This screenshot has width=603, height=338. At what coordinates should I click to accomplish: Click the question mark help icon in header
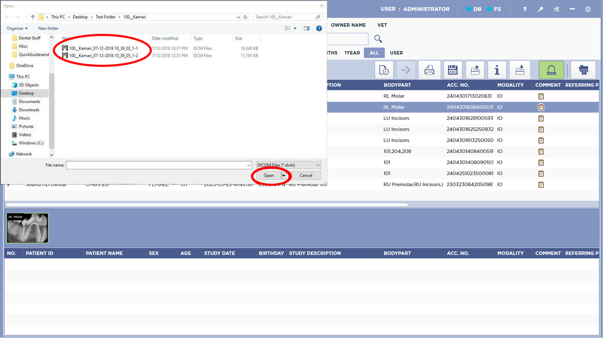click(525, 9)
